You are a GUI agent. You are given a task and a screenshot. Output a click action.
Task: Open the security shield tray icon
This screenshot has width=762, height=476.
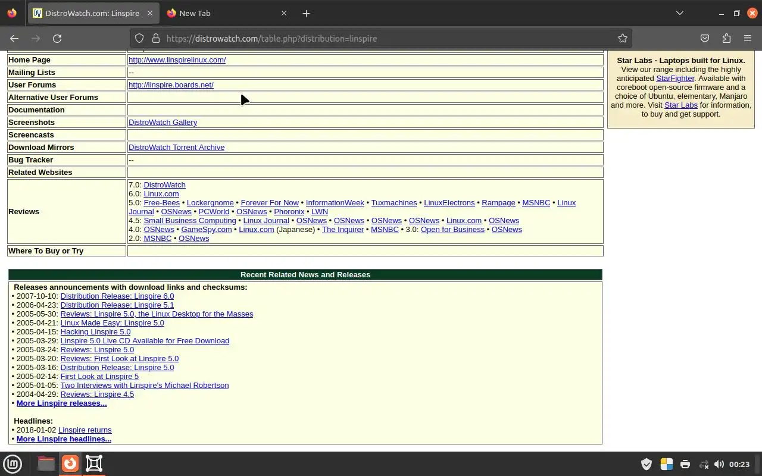(x=646, y=464)
